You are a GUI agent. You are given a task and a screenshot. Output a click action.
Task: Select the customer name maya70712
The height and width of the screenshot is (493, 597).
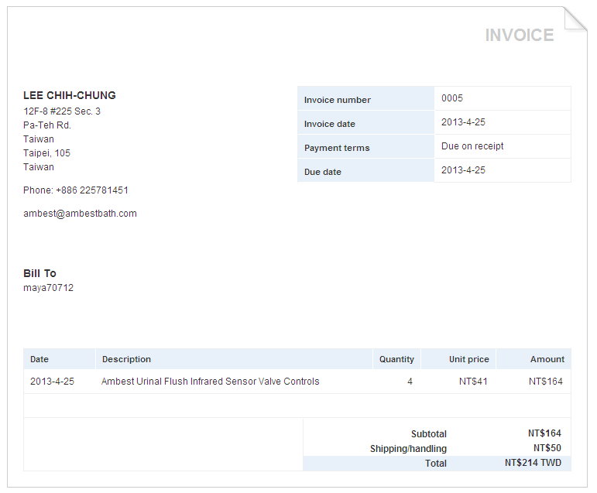click(x=48, y=288)
